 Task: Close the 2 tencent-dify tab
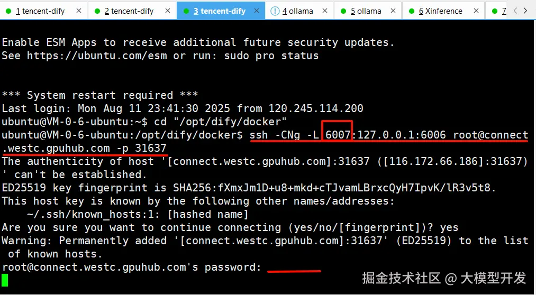[x=167, y=11]
